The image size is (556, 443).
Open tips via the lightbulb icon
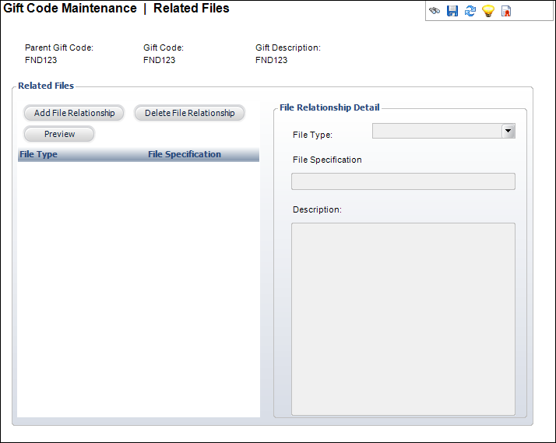[x=488, y=12]
